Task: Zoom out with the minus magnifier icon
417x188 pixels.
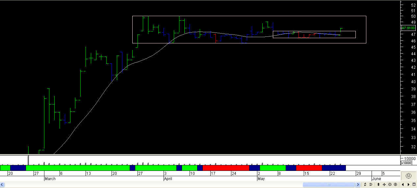Action: [x=390, y=184]
